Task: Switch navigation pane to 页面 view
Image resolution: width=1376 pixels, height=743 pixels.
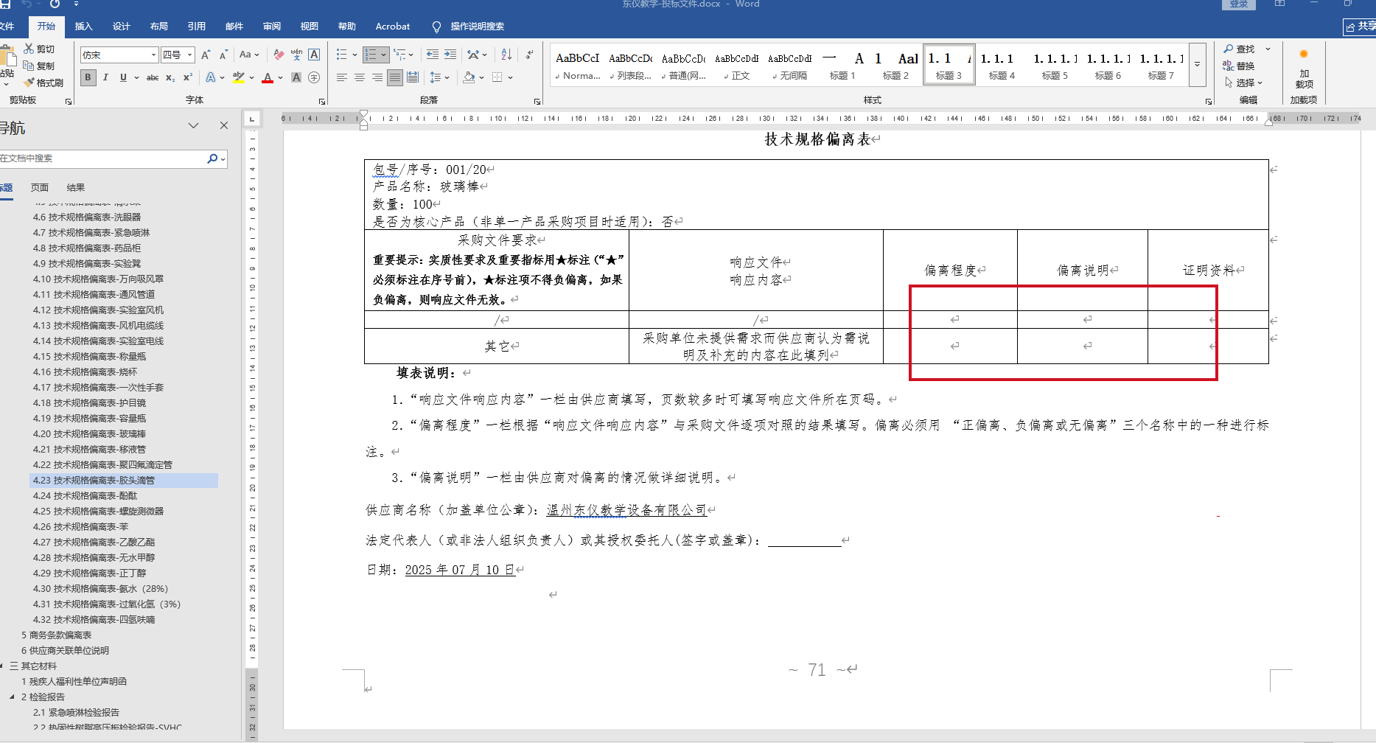Action: pyautogui.click(x=40, y=188)
